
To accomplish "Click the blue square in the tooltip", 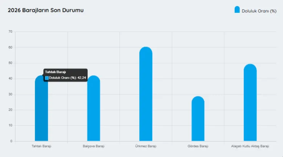I will [47, 78].
